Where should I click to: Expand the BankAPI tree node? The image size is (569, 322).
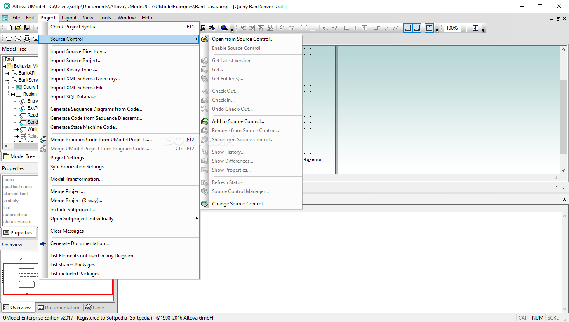click(x=8, y=73)
